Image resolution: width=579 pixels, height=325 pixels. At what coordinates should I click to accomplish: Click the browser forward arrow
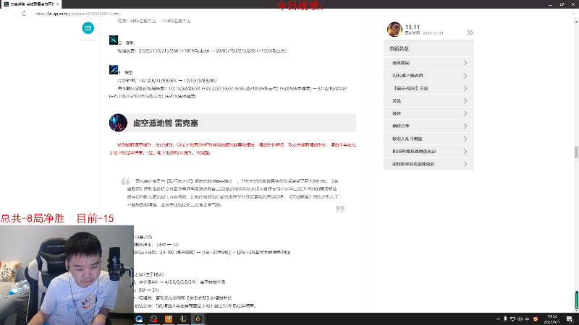click(x=14, y=14)
